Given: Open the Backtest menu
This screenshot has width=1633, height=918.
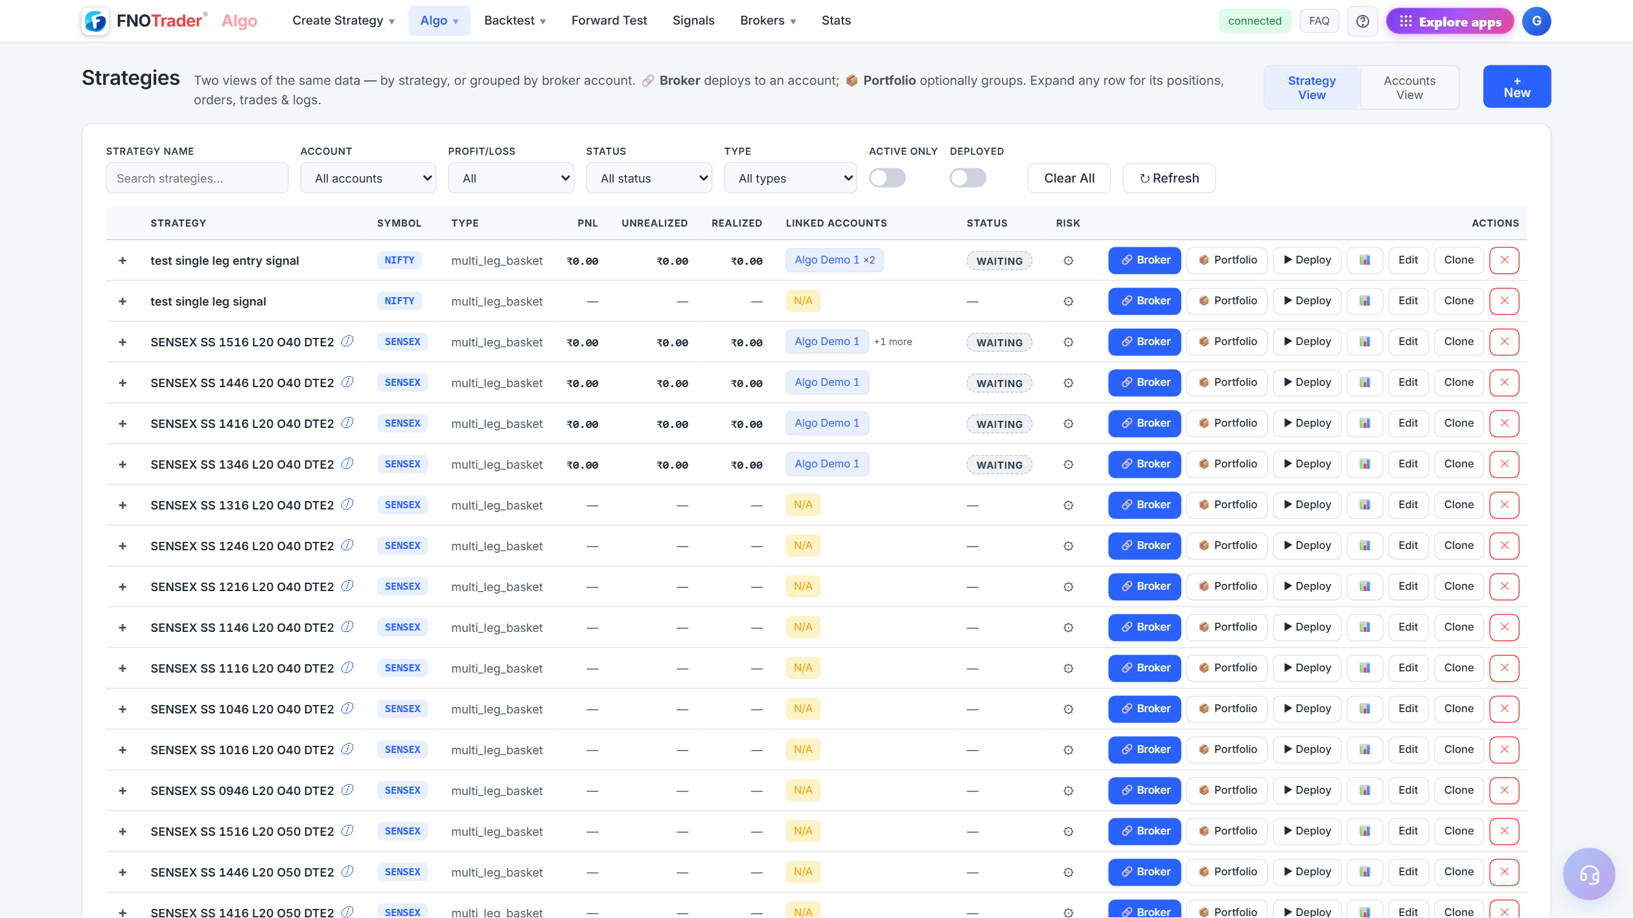Looking at the screenshot, I should point(515,21).
